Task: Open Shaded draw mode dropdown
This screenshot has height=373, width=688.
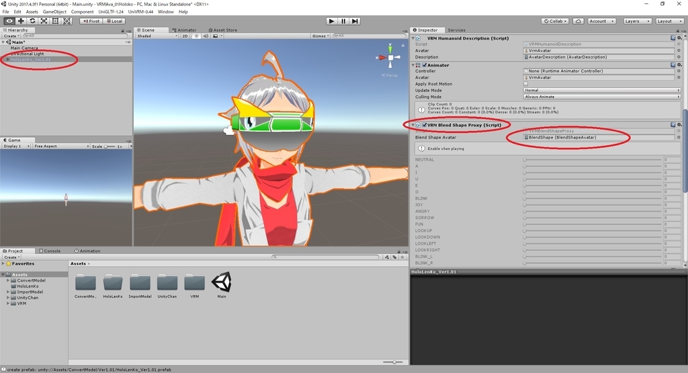Action: [x=157, y=36]
